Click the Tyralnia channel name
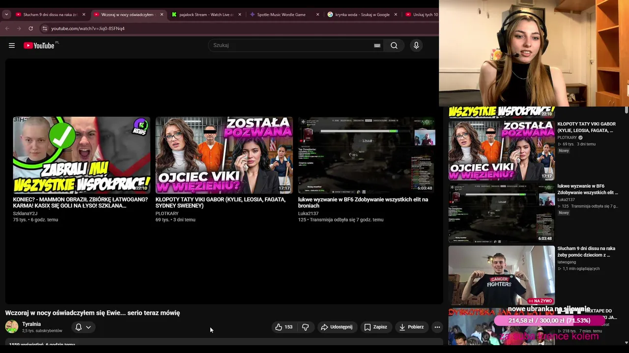This screenshot has width=629, height=353. click(x=31, y=324)
